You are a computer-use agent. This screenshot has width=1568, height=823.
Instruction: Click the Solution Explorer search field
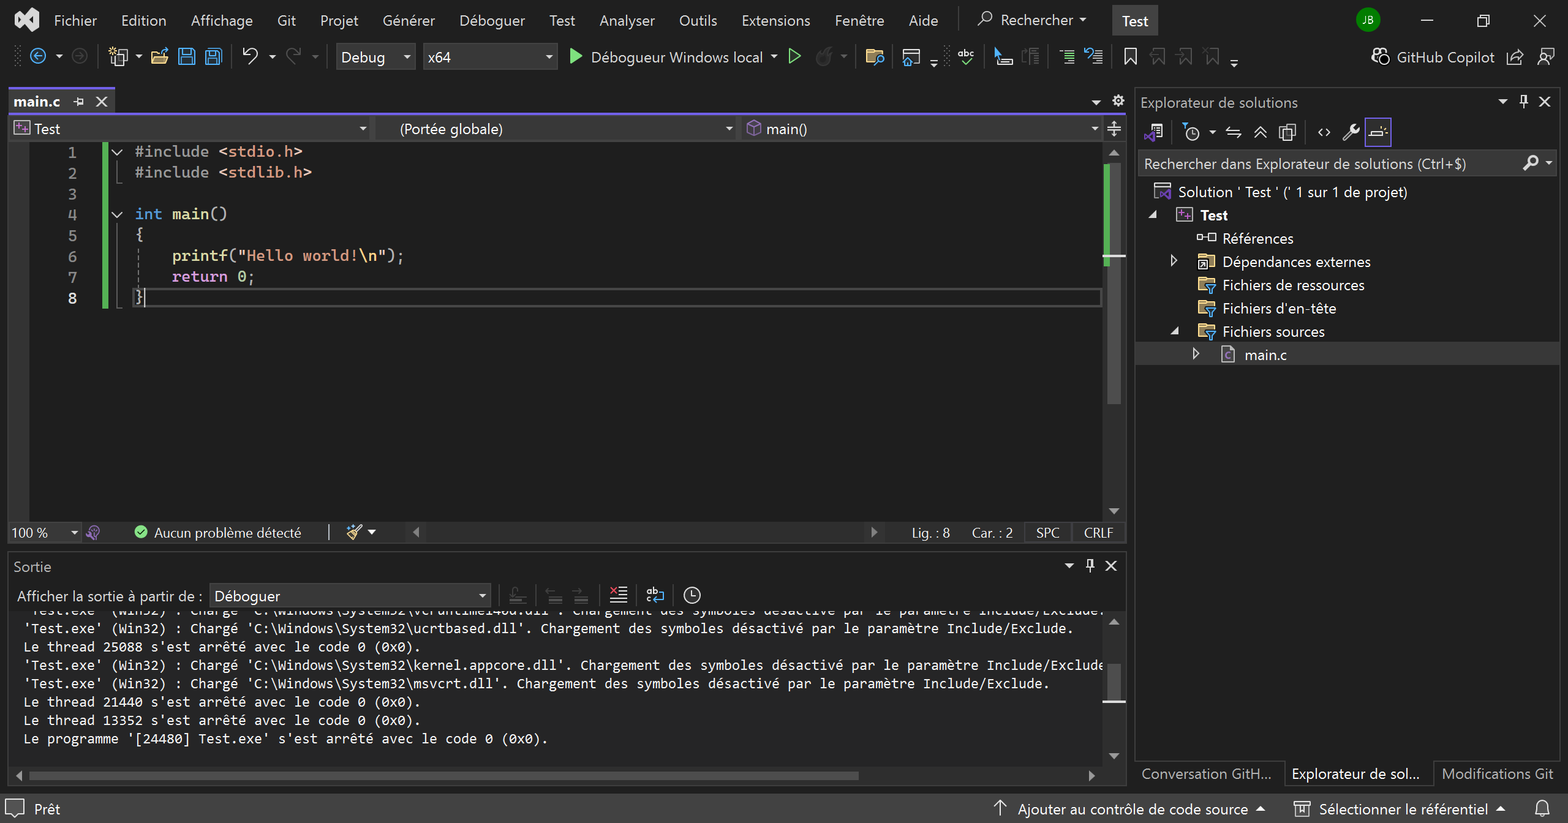tap(1329, 164)
